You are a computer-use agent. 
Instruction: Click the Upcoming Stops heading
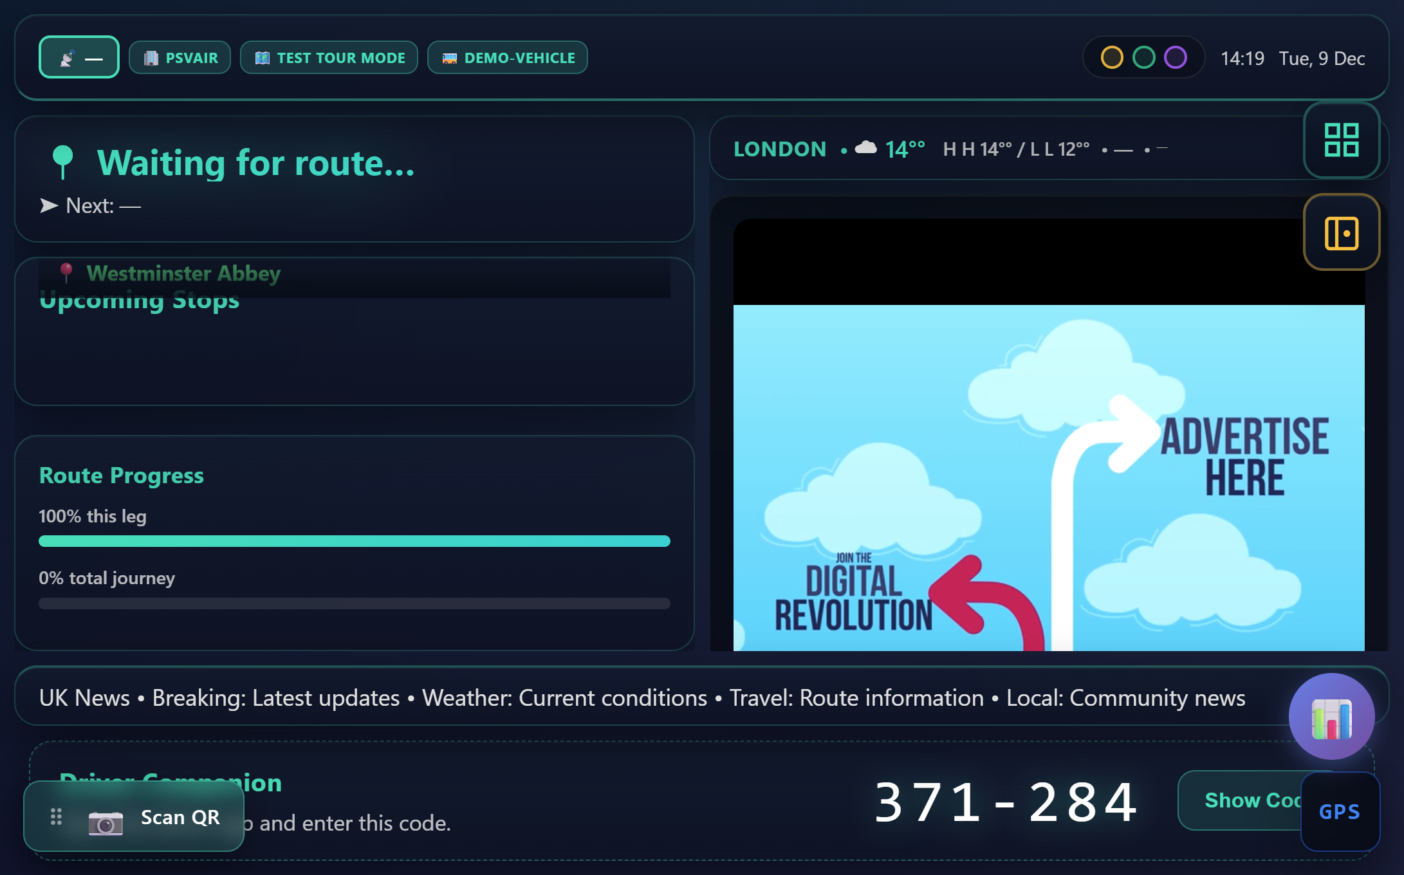(139, 301)
